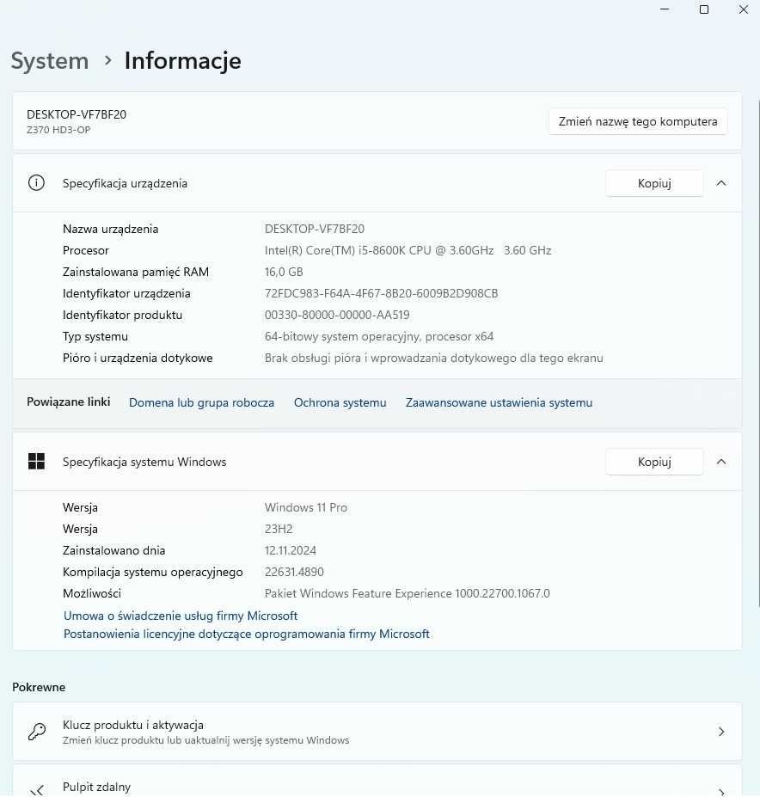760x797 pixels.
Task: Click Zmień nazwę tego komputera button
Action: [638, 121]
